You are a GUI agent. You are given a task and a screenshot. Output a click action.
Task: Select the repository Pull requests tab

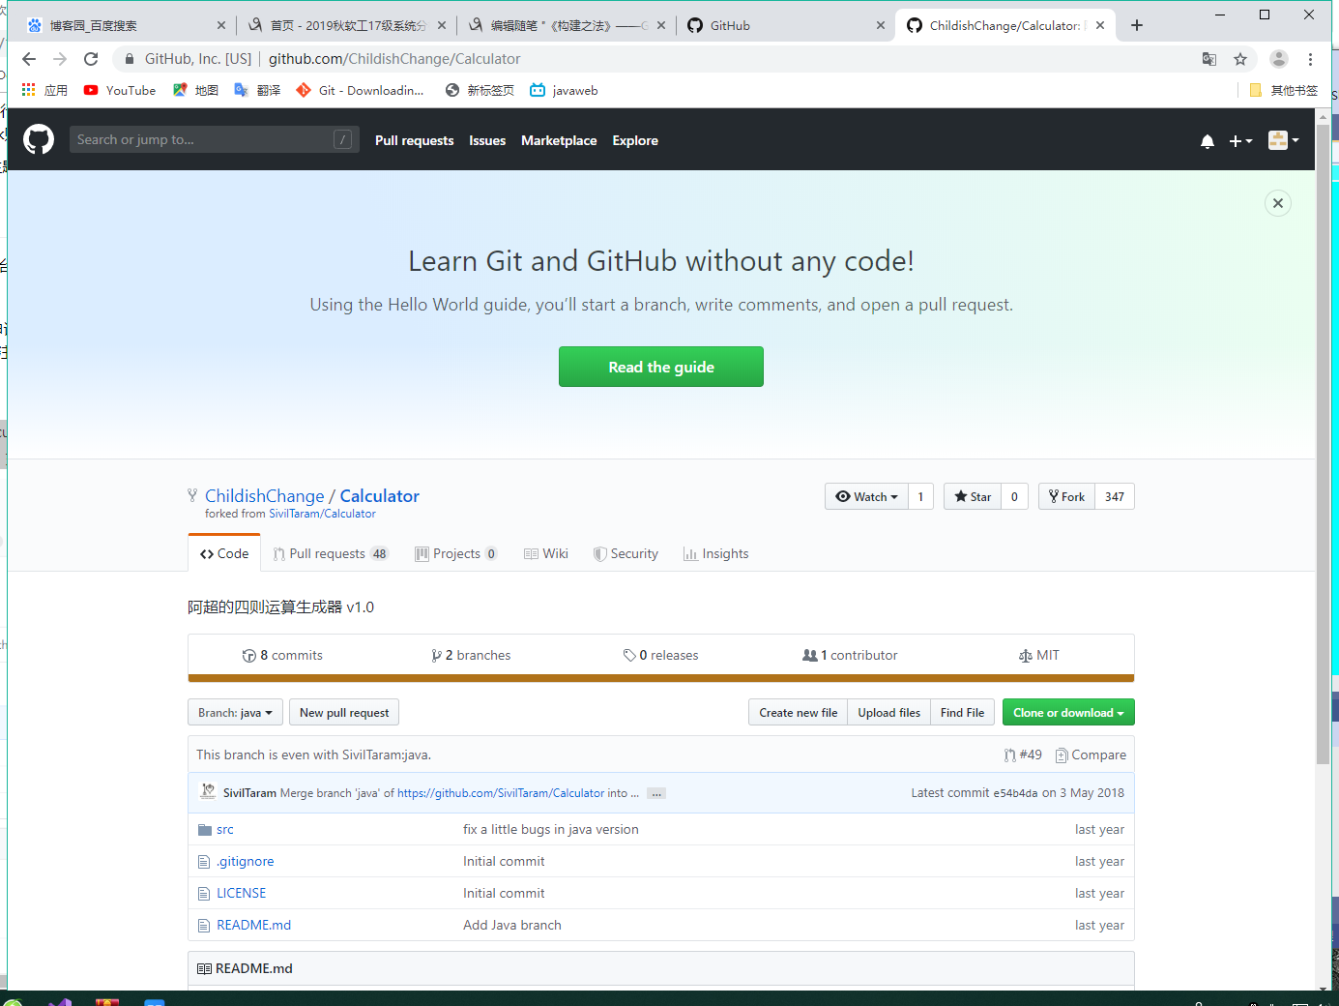coord(331,553)
